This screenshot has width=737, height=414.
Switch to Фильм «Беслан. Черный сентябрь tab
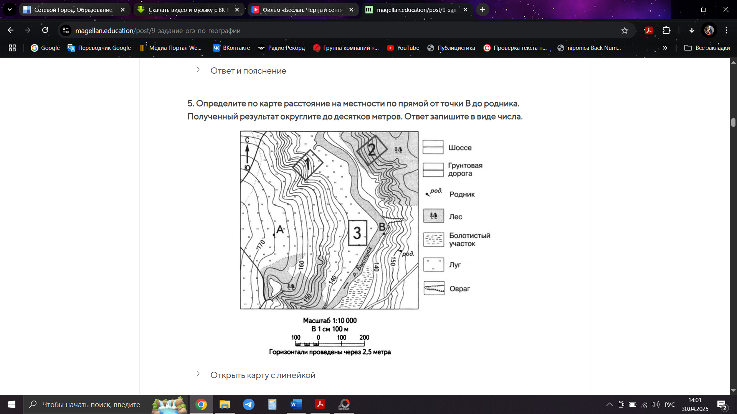click(x=302, y=10)
